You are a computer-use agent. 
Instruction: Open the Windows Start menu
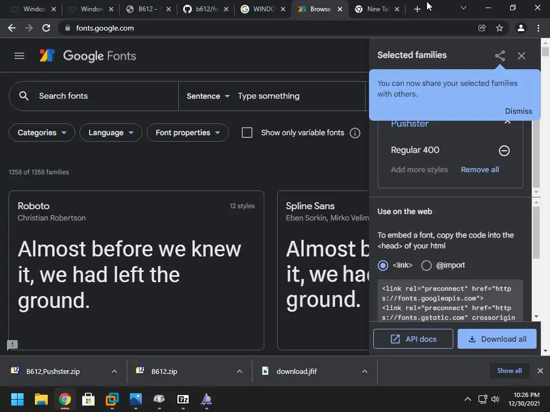click(17, 399)
